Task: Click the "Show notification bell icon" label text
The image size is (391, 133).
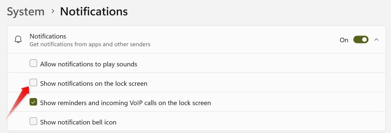Action: [x=78, y=122]
